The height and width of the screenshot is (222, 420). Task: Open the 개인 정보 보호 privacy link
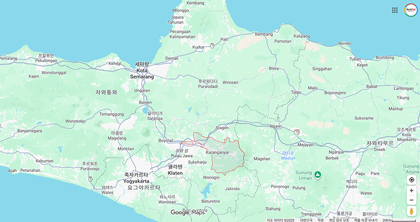click(x=339, y=220)
